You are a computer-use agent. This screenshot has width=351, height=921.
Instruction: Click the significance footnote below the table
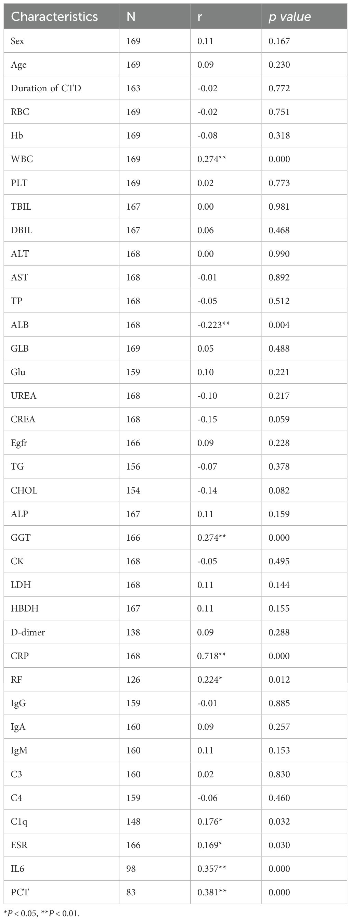(x=41, y=913)
